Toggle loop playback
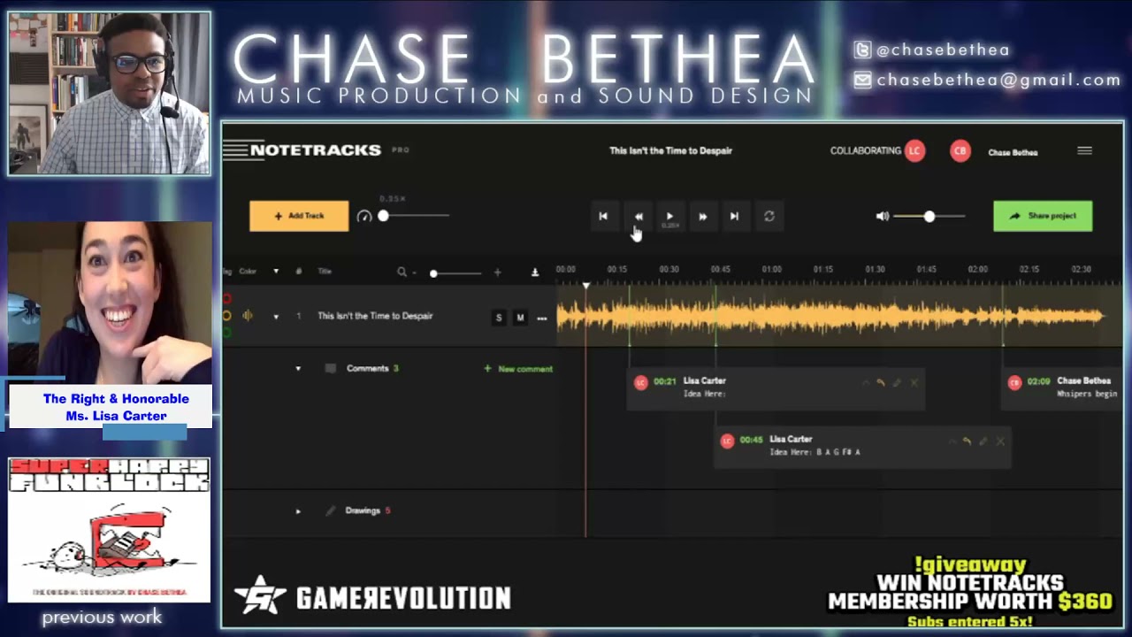 (x=769, y=216)
